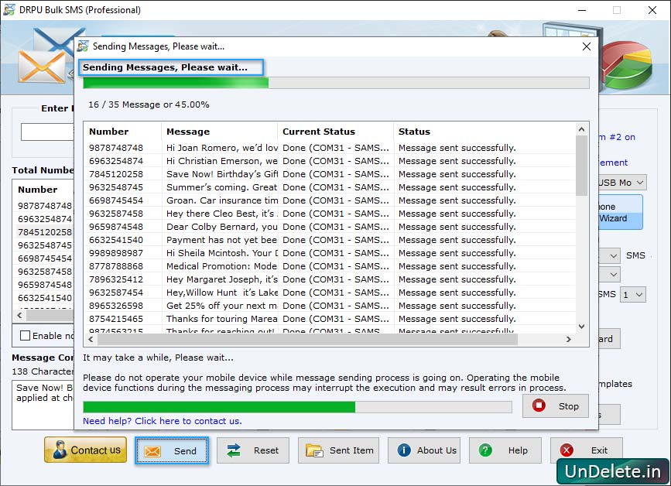The image size is (671, 486).
Task: Click the Current Status column header
Action: [x=336, y=132]
